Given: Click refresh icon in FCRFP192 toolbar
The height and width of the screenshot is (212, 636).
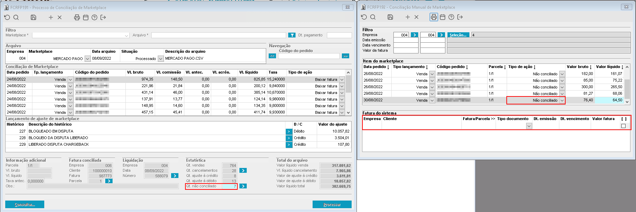Looking at the screenshot, I should pyautogui.click(x=364, y=17).
